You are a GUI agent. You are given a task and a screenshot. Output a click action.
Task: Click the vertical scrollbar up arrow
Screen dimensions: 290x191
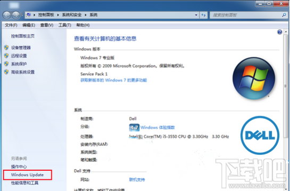point(286,32)
